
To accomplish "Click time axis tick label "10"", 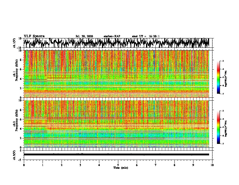I will click(x=212, y=165).
